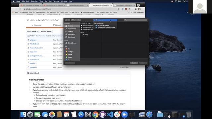Open Calendar app in the dock
The height and width of the screenshot is (119, 212).
point(66,115)
